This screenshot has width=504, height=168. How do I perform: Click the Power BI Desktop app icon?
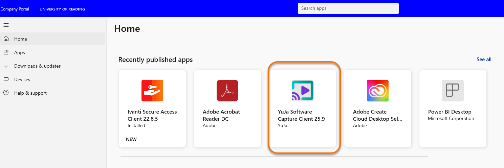453,91
